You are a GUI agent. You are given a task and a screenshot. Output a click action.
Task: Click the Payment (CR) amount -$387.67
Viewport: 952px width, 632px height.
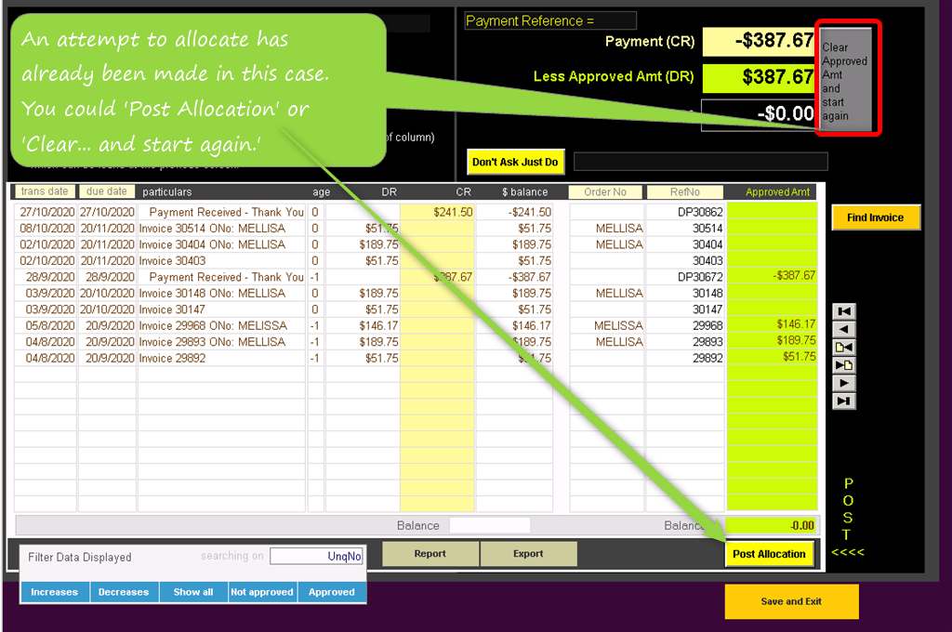coord(759,41)
